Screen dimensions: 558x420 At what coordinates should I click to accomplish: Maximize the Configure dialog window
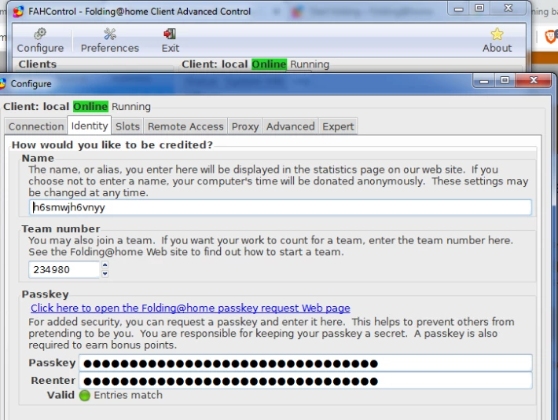[x=505, y=80]
